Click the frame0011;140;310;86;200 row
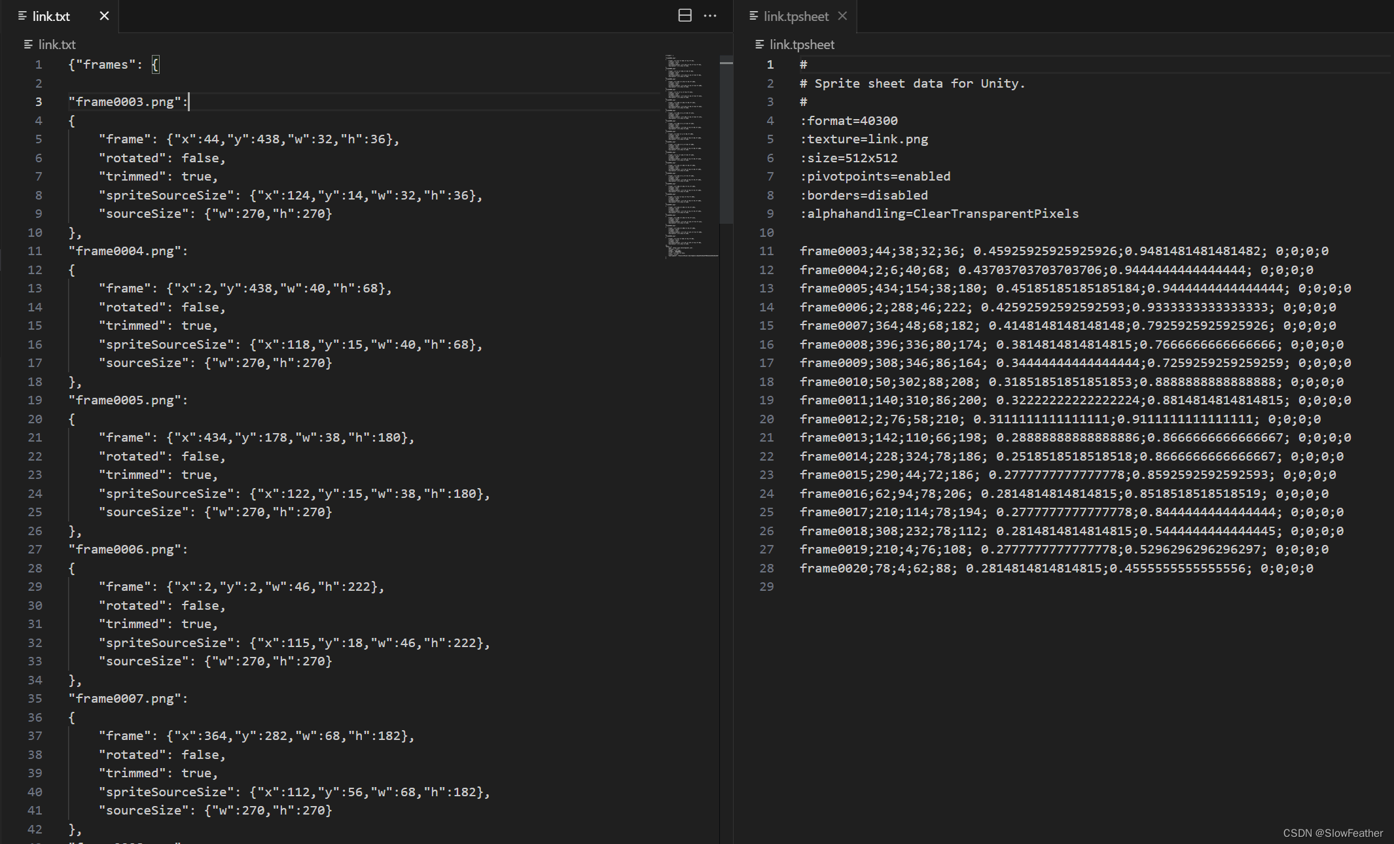This screenshot has height=844, width=1394. point(1075,400)
